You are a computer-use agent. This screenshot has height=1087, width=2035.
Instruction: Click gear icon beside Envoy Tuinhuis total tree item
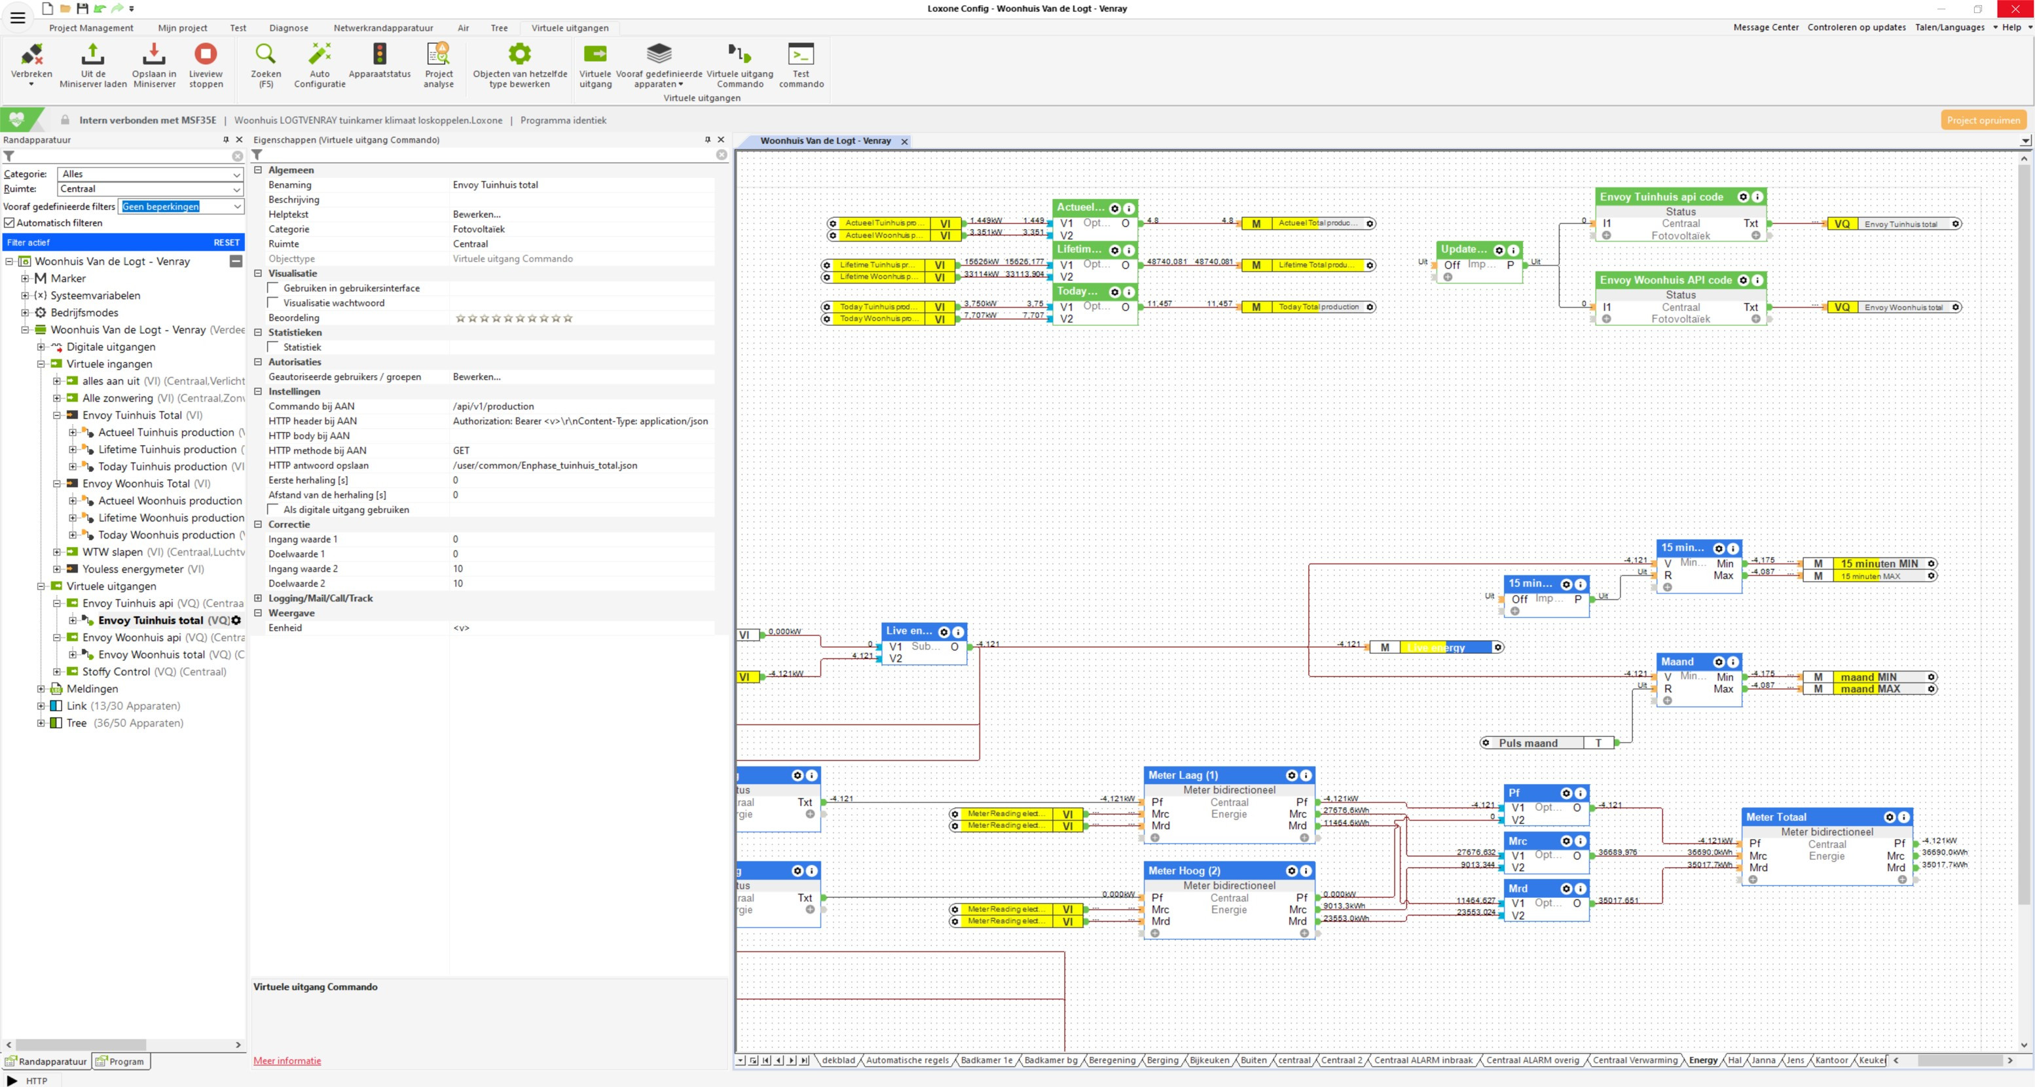(x=236, y=620)
